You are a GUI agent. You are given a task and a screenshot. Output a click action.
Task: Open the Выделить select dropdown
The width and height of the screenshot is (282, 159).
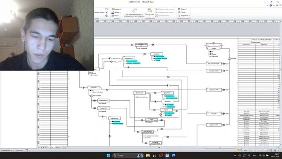tap(184, 15)
